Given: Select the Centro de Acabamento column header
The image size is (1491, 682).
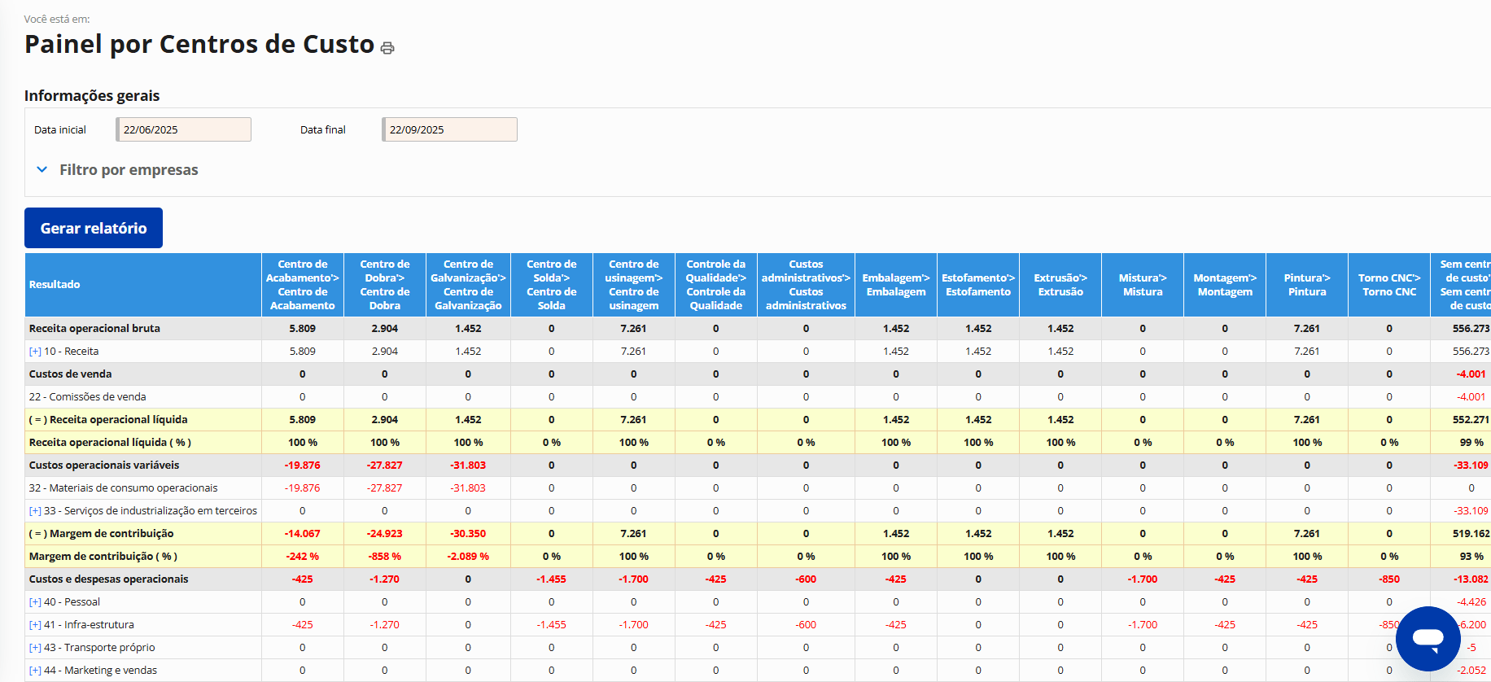Looking at the screenshot, I should click(302, 285).
